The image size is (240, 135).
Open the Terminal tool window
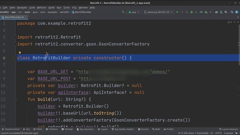(x=67, y=129)
